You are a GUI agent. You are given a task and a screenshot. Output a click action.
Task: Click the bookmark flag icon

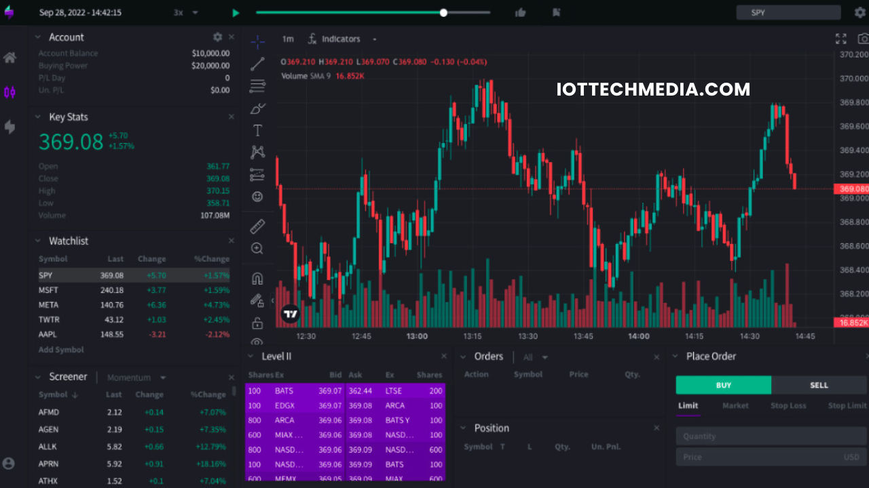556,12
